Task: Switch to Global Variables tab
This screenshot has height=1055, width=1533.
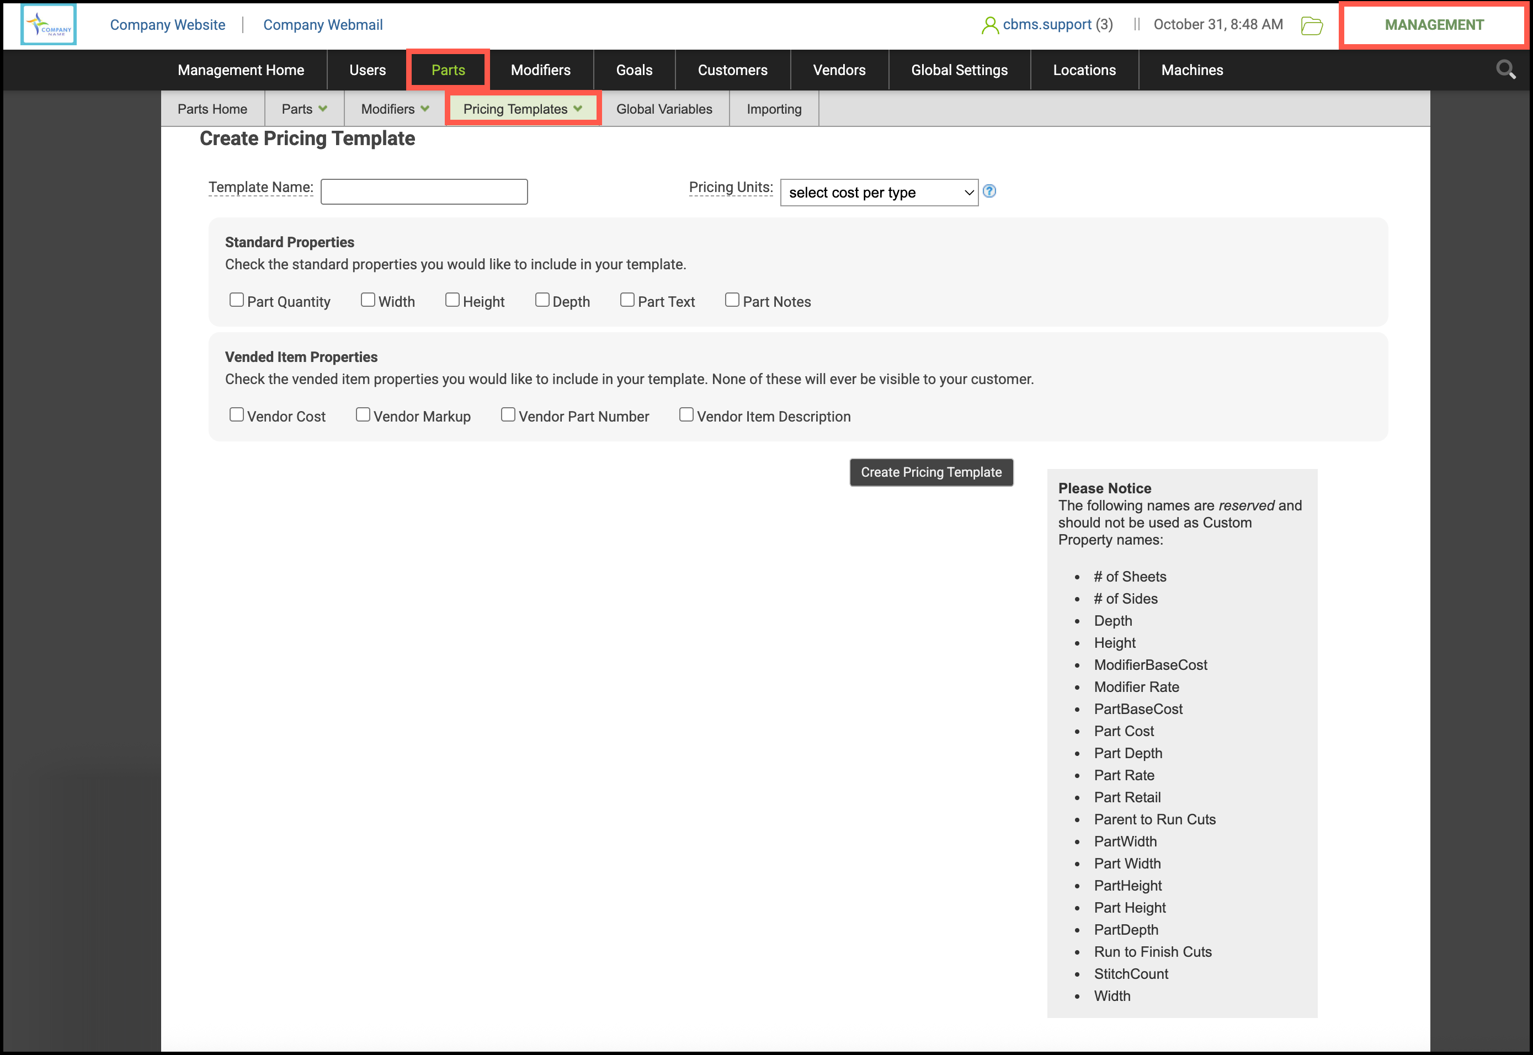Action: coord(664,109)
